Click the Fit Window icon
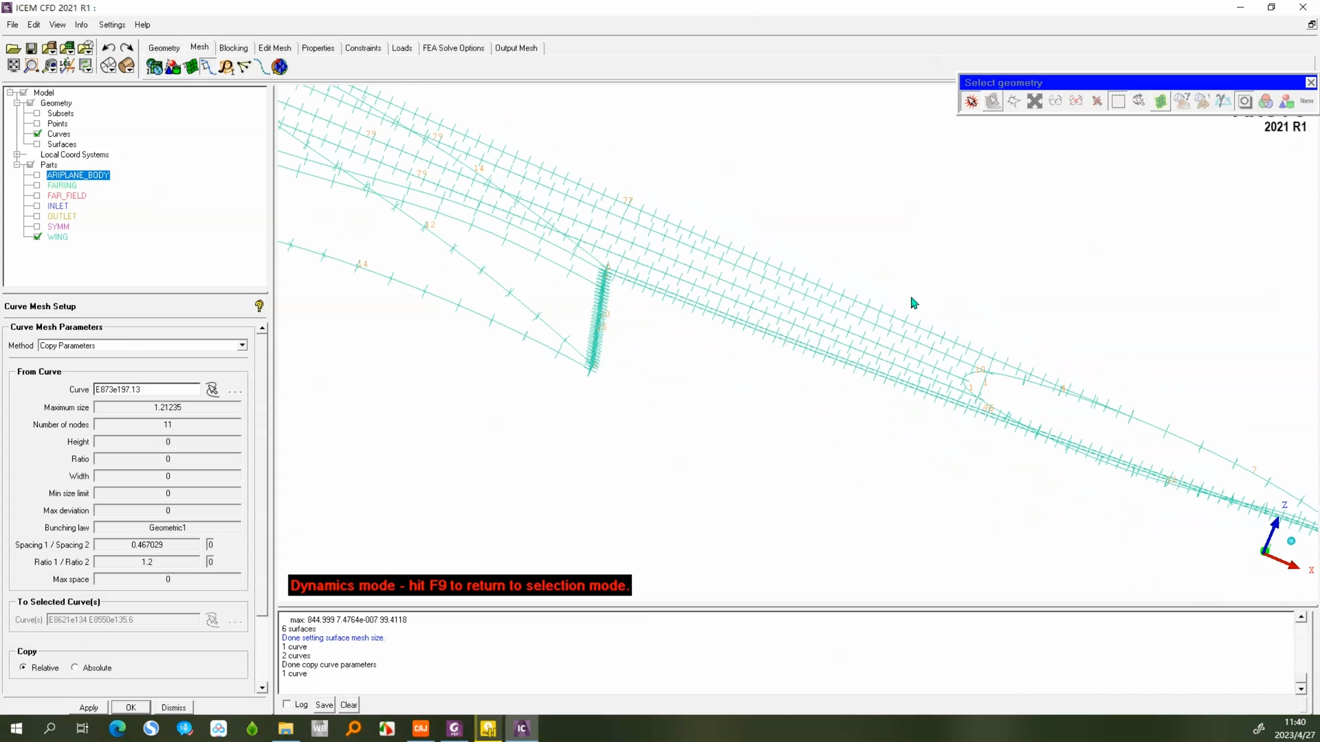 click(13, 66)
